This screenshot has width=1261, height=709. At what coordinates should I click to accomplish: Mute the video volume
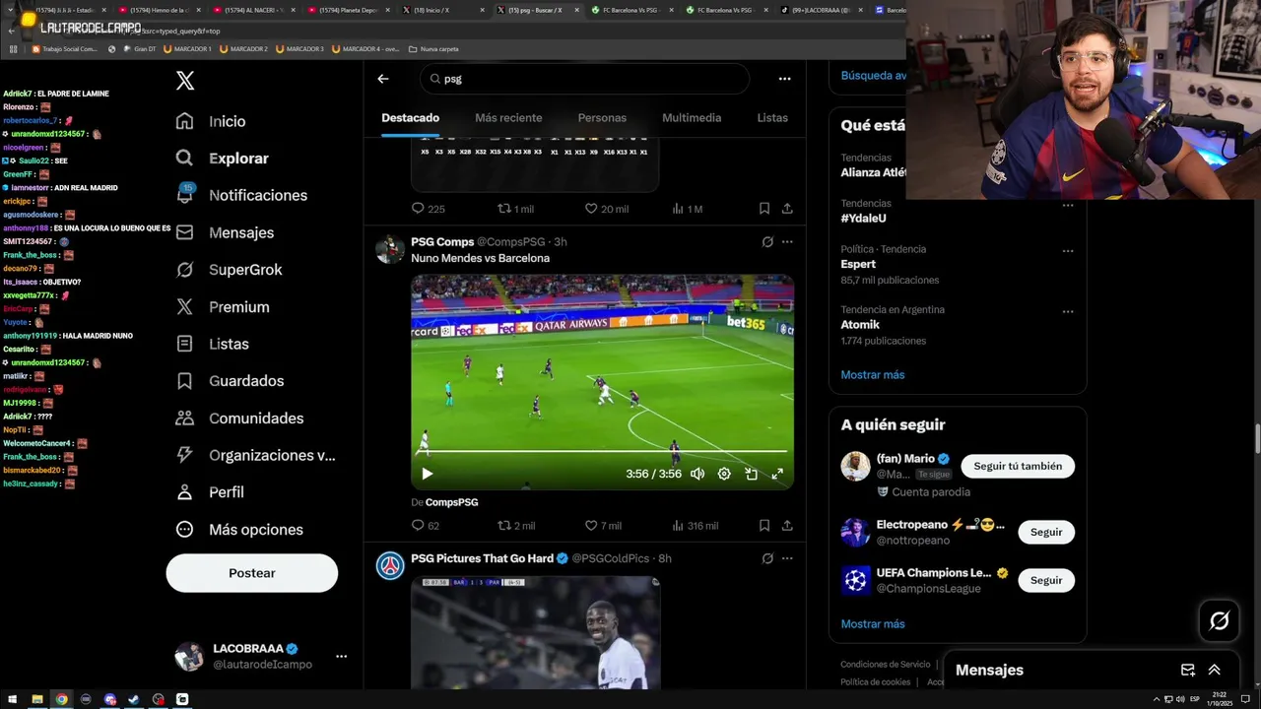tap(697, 474)
